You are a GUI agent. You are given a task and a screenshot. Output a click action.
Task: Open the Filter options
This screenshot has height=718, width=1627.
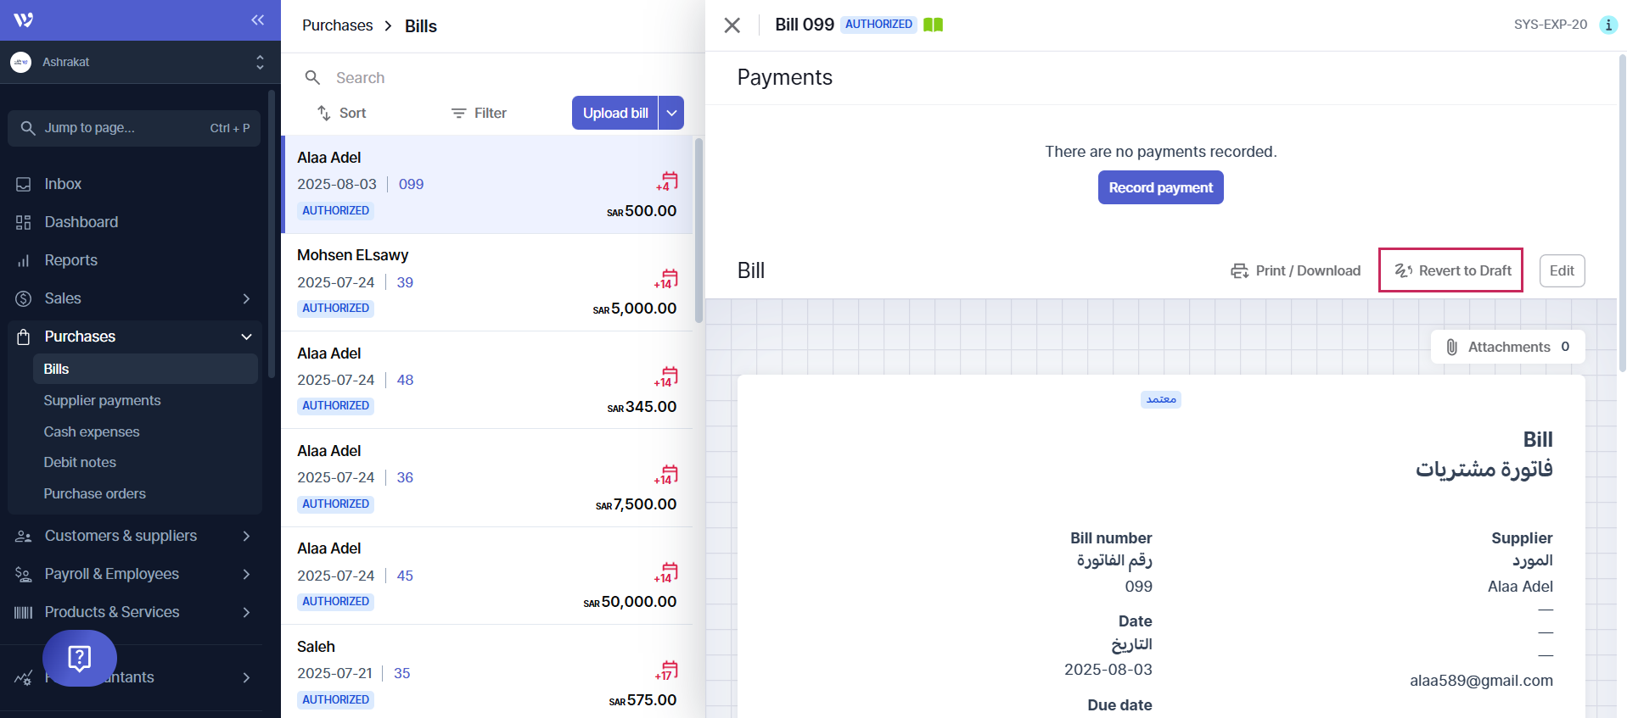[479, 113]
